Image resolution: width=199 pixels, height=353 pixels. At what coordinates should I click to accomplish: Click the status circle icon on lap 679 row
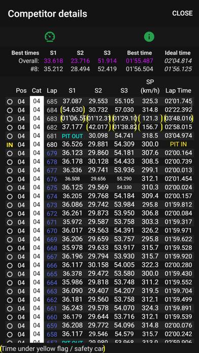[10, 153]
